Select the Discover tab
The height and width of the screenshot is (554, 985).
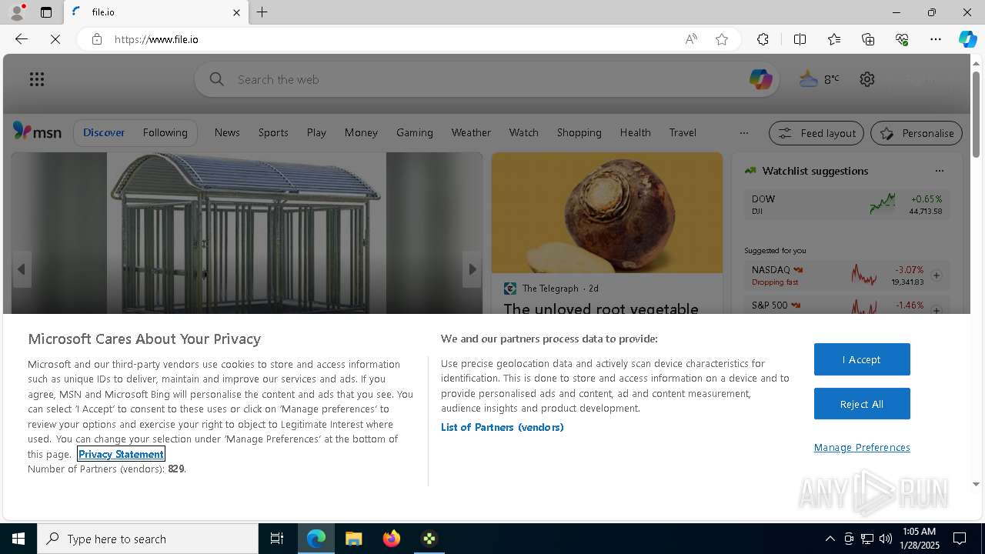tap(104, 132)
